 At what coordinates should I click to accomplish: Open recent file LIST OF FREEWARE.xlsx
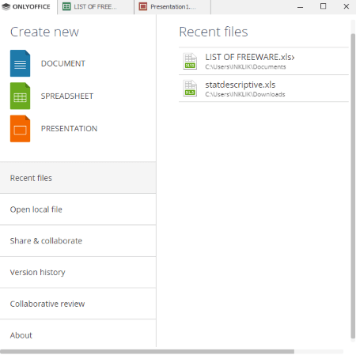(263, 61)
